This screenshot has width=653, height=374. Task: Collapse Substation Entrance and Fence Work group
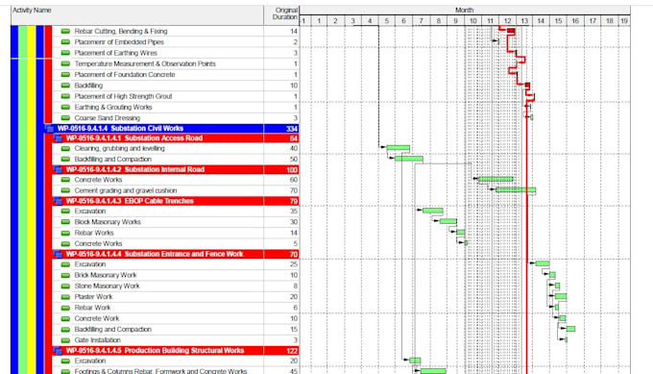tap(59, 255)
